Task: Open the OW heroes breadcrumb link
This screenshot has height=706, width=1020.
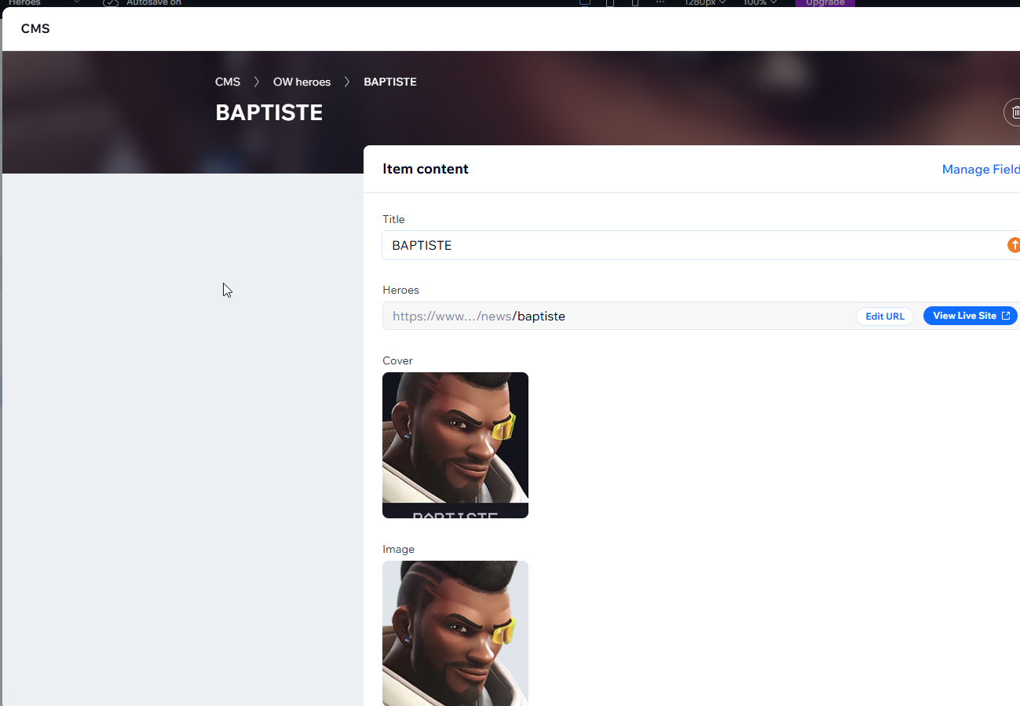Action: tap(302, 82)
